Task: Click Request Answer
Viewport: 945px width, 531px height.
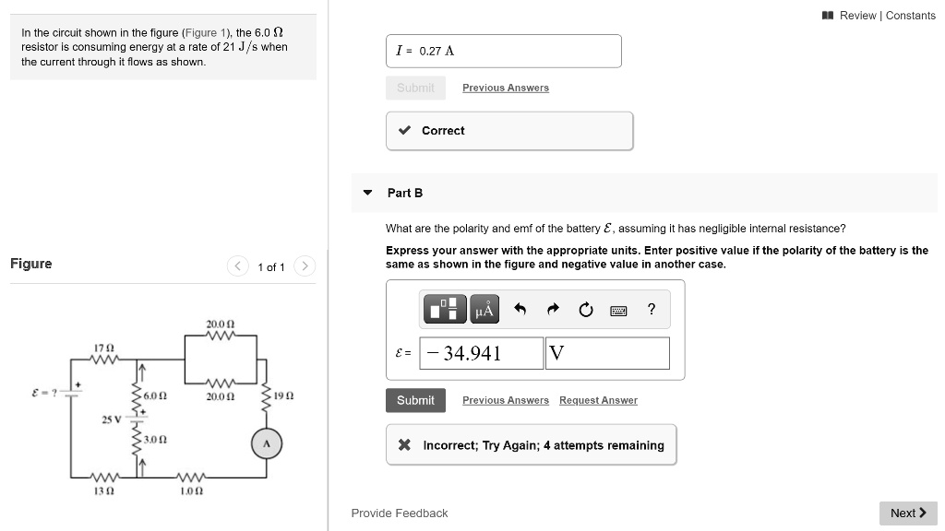Action: click(599, 400)
